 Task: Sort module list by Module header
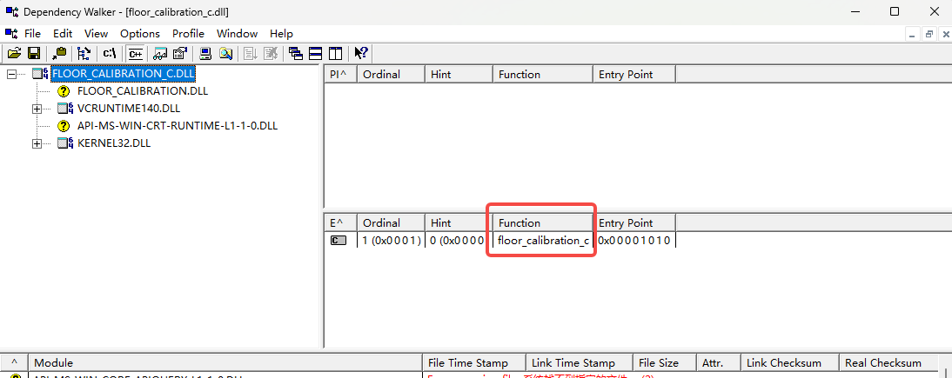tap(225, 363)
